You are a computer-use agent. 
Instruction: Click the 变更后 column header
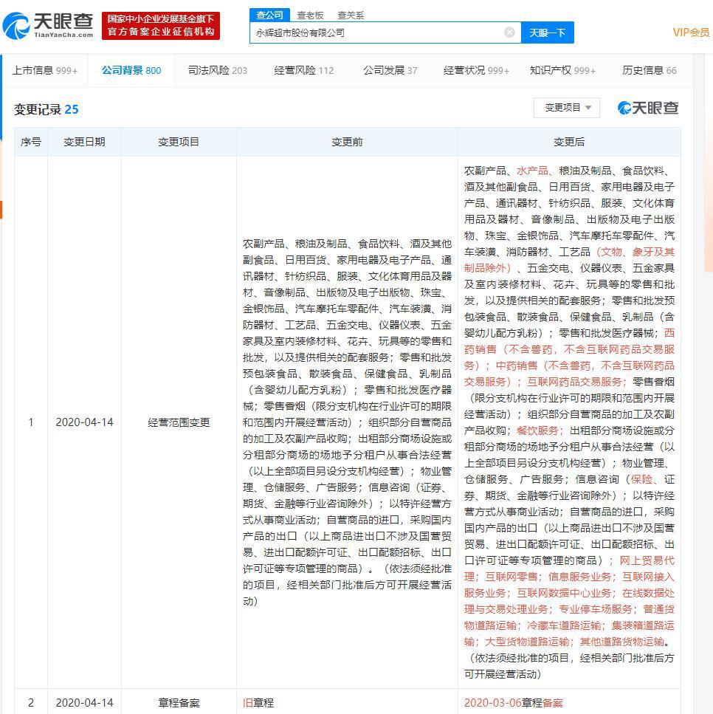coord(569,142)
